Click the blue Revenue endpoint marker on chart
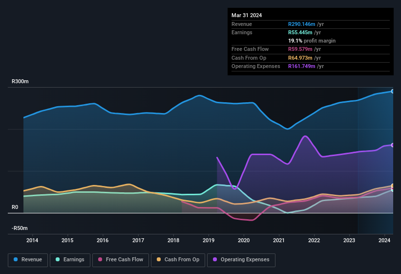Screen dimensions: 401x274 click(392, 91)
